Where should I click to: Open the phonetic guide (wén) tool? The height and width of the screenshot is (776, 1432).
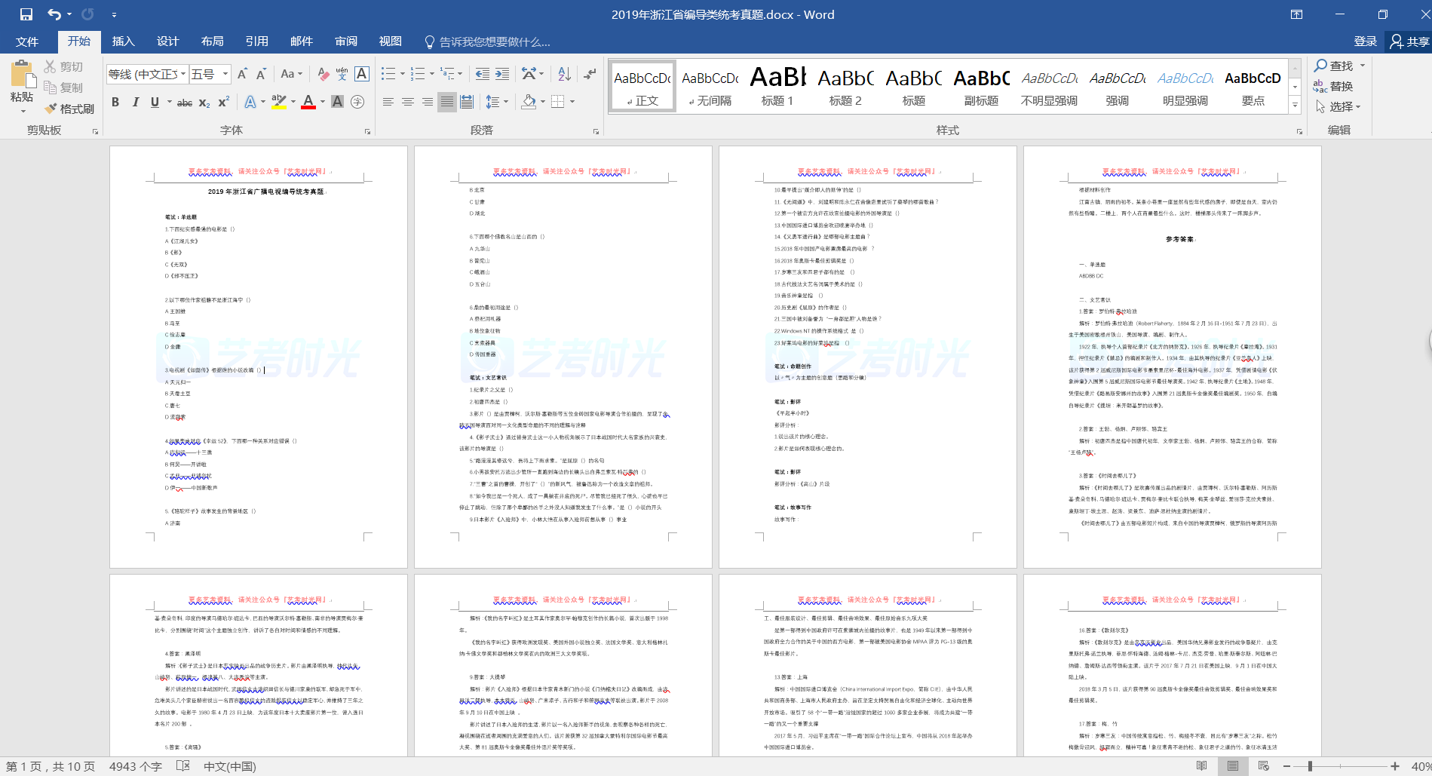pos(342,74)
